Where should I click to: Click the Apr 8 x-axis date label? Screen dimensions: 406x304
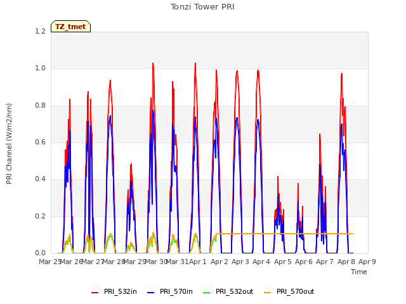click(x=346, y=262)
